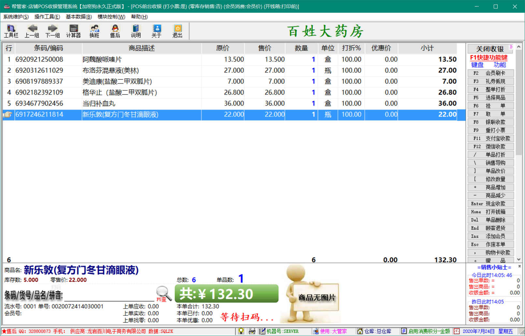Click the 小计 column header
525x336 pixels.
pos(427,48)
